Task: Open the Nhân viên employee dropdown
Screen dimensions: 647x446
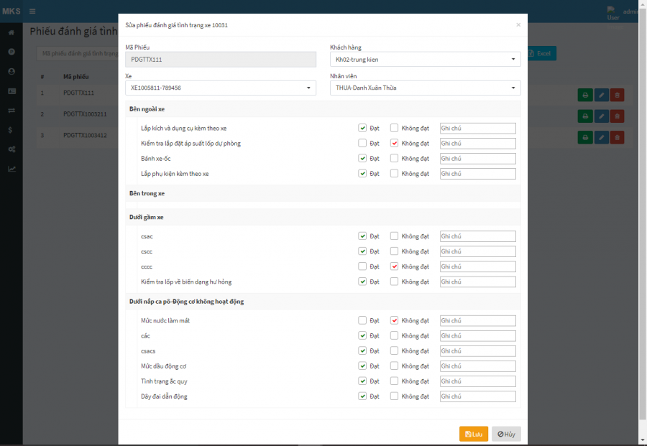Action: pyautogui.click(x=425, y=88)
